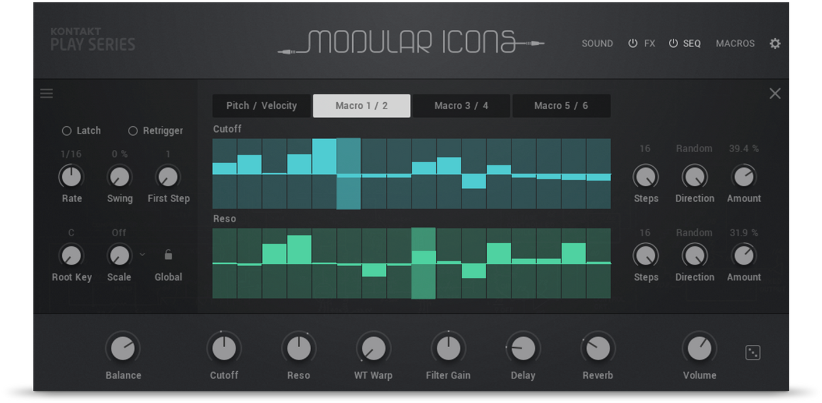Click the 31.9 % amount value
The height and width of the screenshot is (403, 822).
pyautogui.click(x=743, y=233)
